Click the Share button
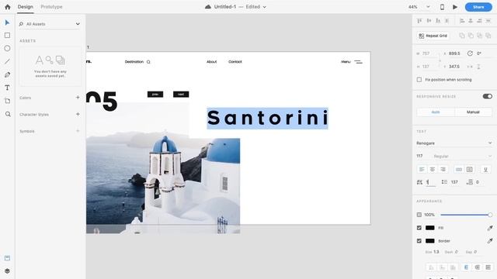Viewport: 497px width, 279px height. (x=478, y=7)
